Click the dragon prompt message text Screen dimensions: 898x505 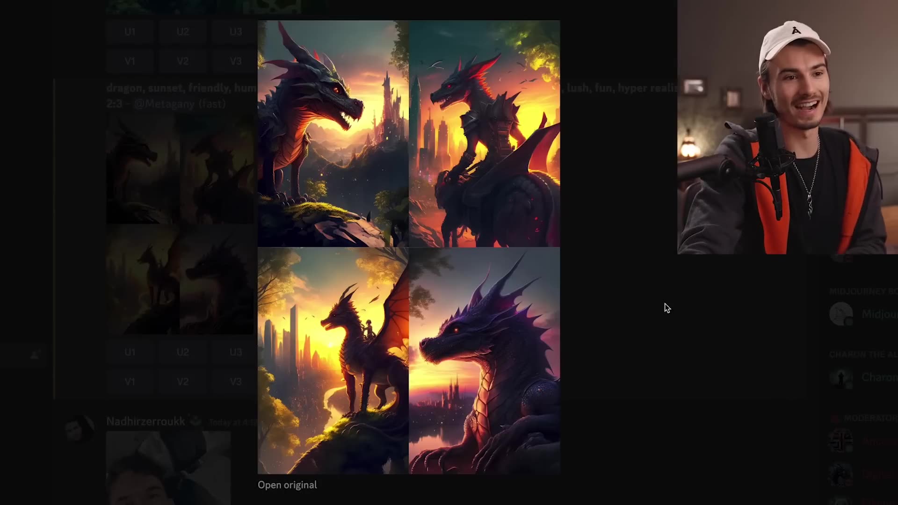click(x=182, y=88)
